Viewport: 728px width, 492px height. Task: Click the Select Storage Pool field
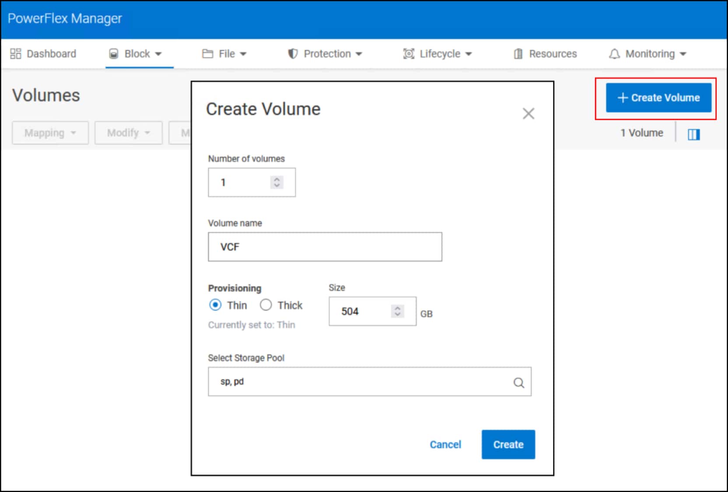[x=370, y=382]
